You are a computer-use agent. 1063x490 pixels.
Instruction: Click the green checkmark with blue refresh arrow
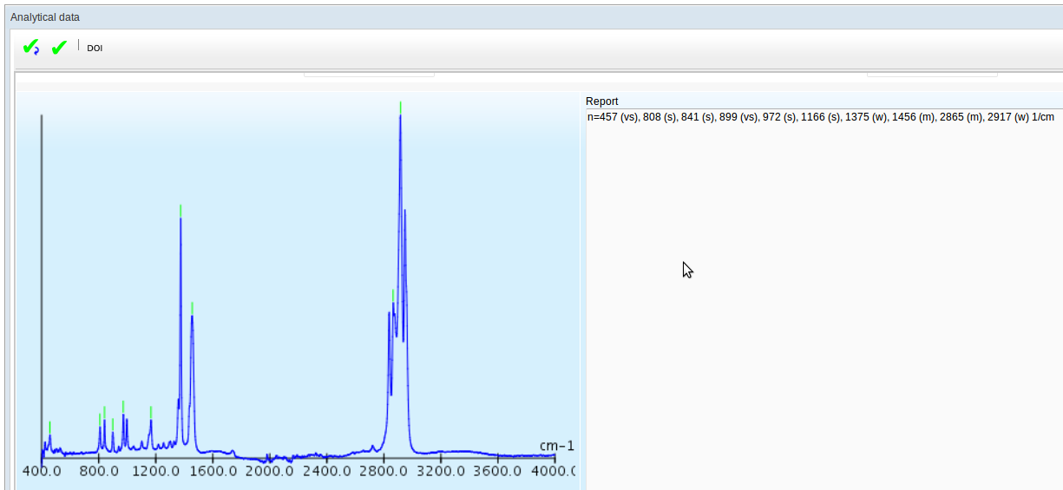point(30,48)
